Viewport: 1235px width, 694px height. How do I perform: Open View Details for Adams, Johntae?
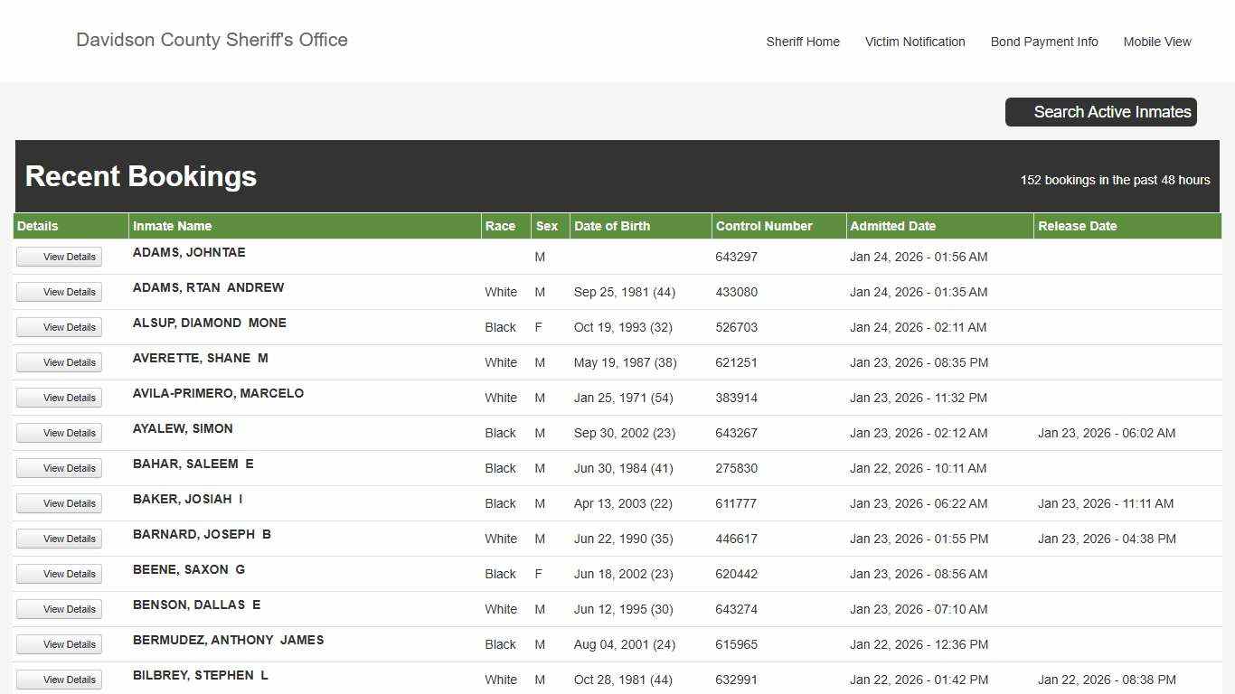[x=59, y=257]
